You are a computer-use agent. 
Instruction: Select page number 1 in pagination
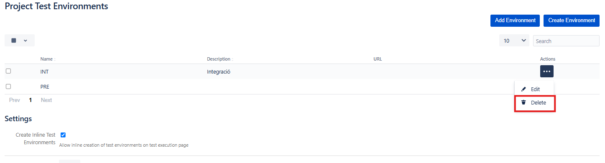point(31,100)
